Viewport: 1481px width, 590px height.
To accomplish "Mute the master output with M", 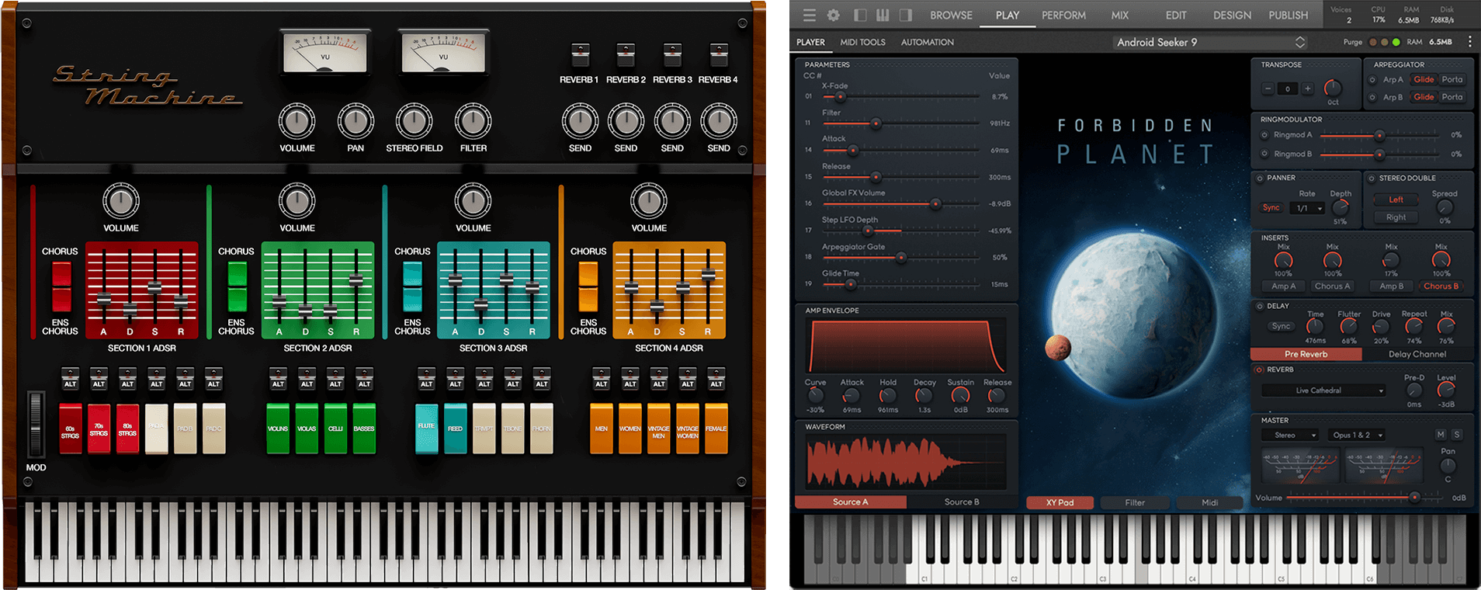I will (1441, 435).
